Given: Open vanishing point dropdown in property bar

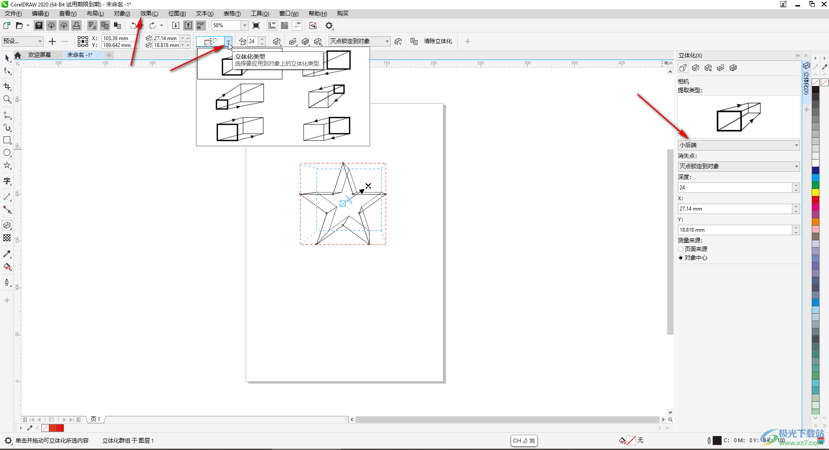Looking at the screenshot, I should [x=359, y=41].
